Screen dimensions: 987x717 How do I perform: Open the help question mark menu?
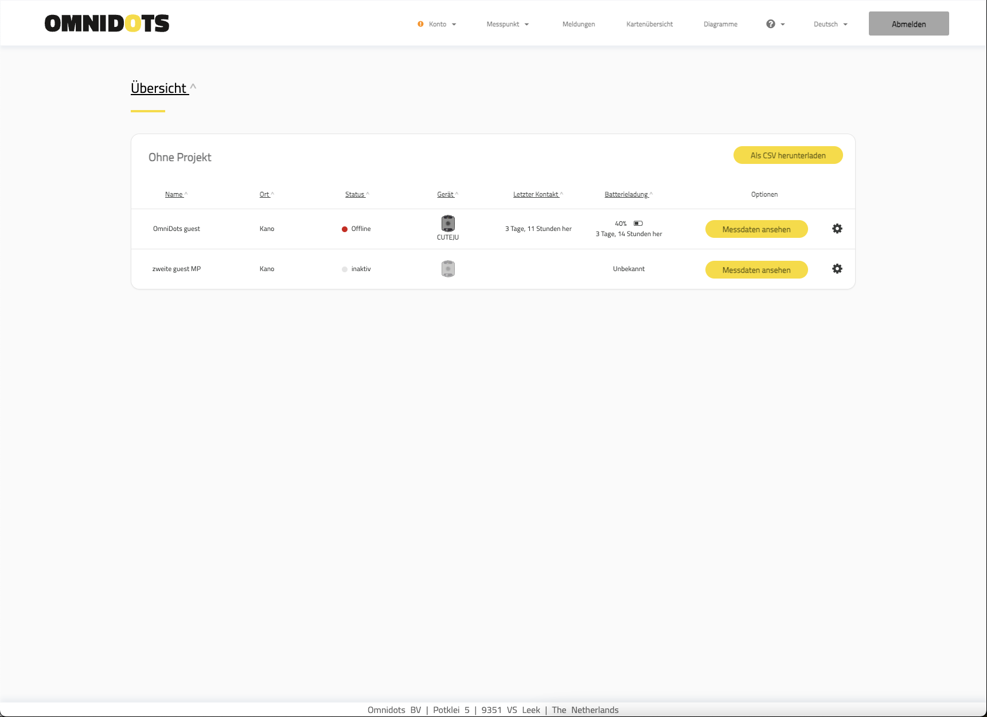pyautogui.click(x=771, y=24)
